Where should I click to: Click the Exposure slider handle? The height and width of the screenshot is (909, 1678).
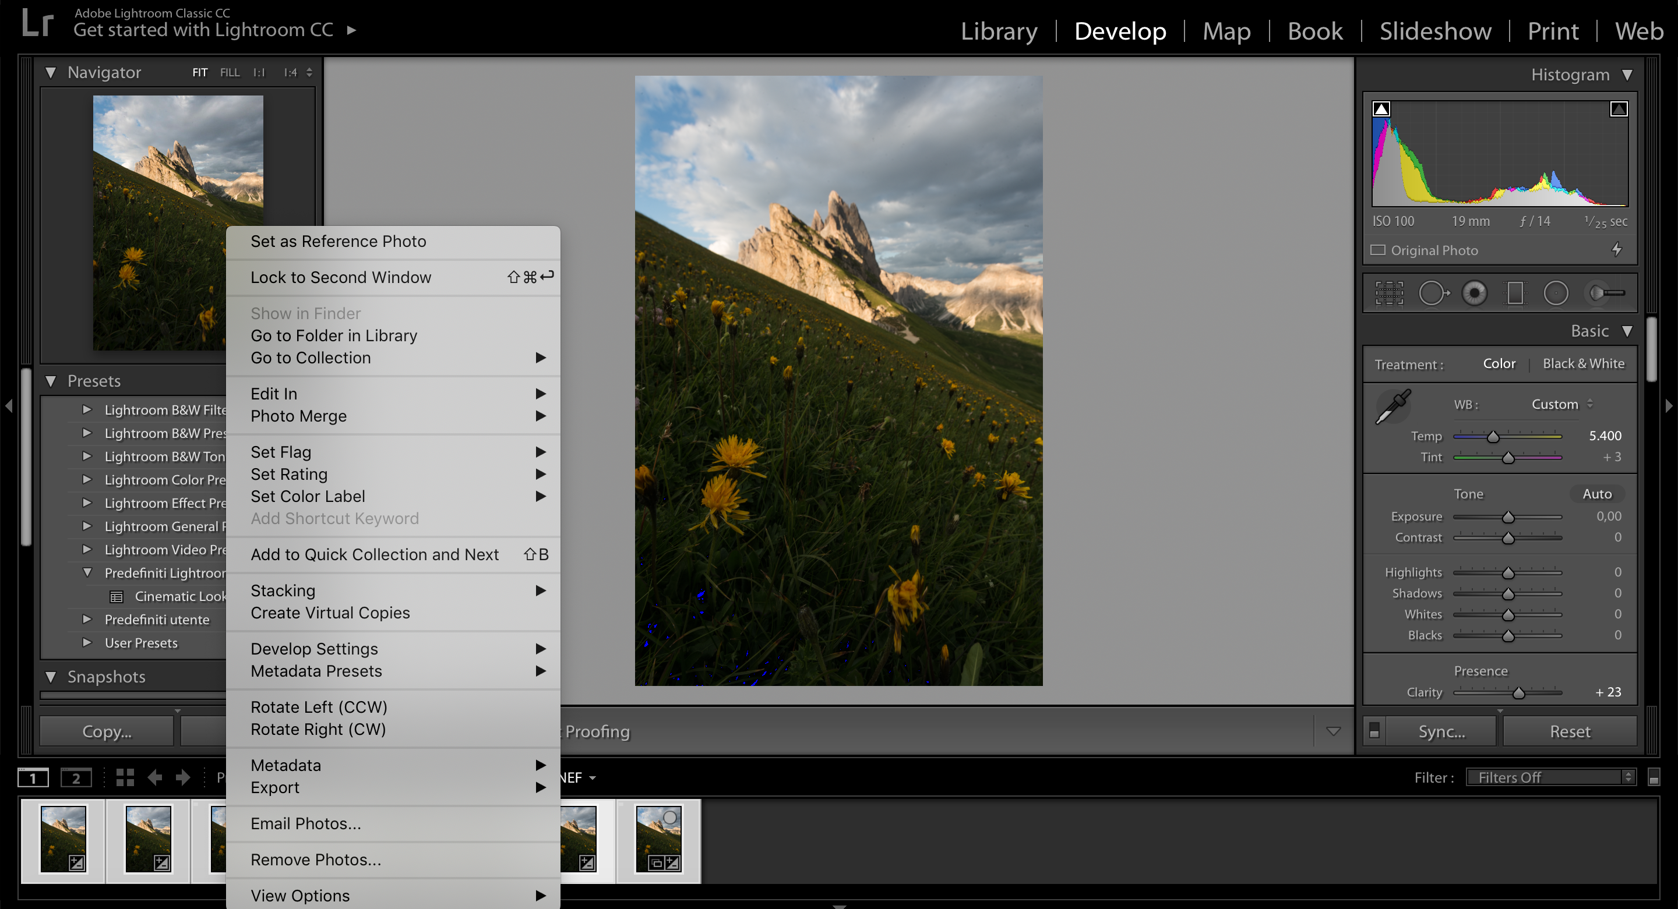[1508, 517]
